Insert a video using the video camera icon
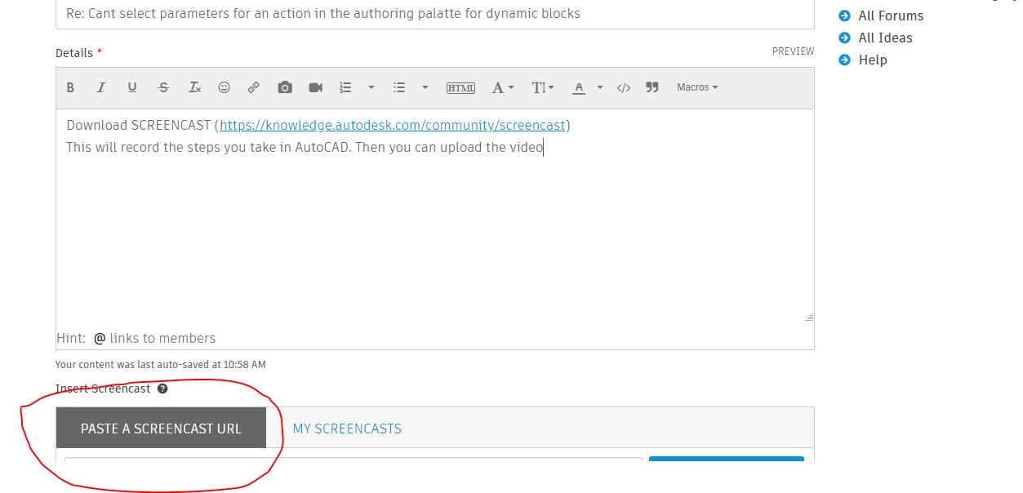The height and width of the screenshot is (493, 1023). [315, 87]
